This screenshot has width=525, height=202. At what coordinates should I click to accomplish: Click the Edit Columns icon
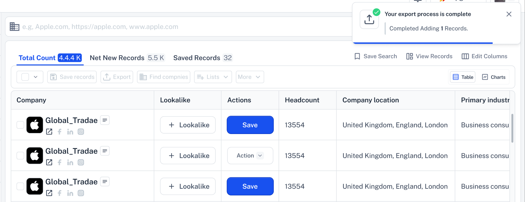[465, 56]
